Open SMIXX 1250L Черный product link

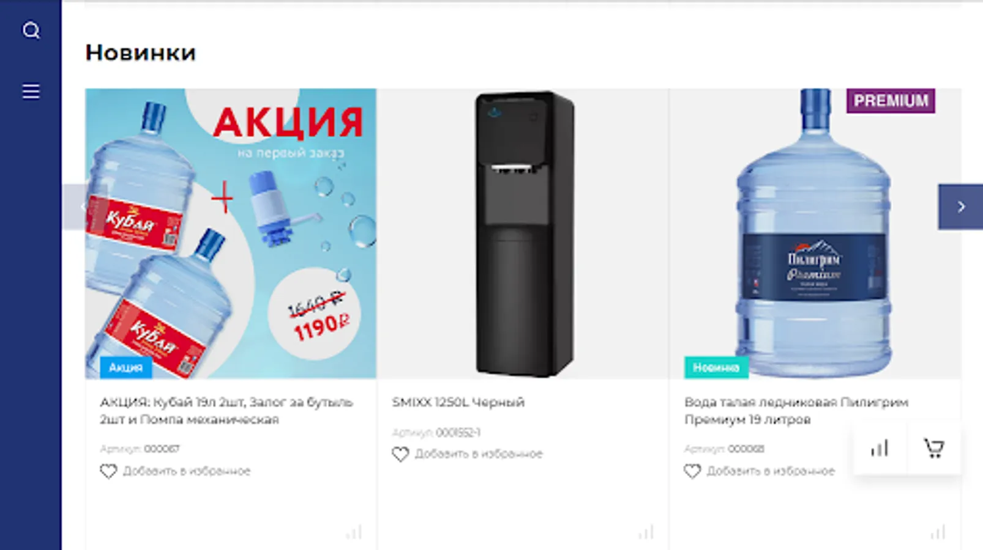point(458,402)
